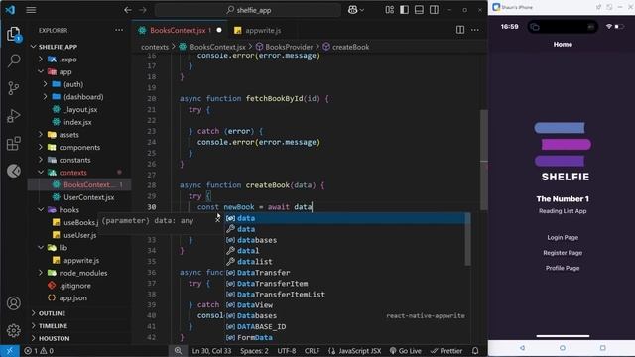Select DataTransferItemList suggestion
Viewport: 635px width, 357px height.
pyautogui.click(x=345, y=295)
